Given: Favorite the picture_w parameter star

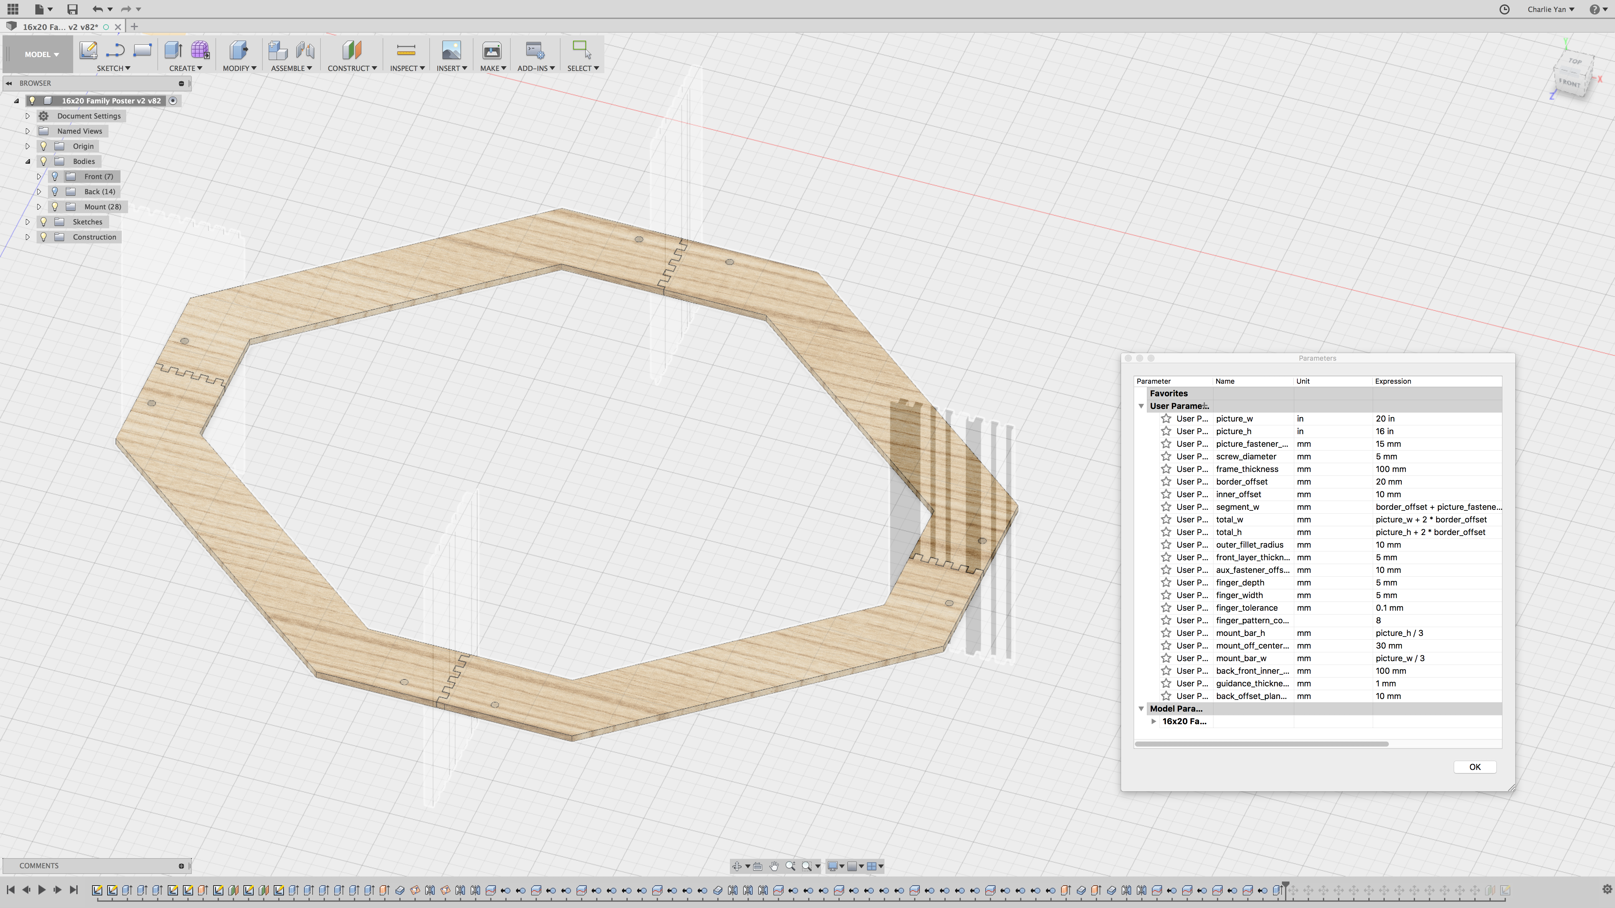Looking at the screenshot, I should [1166, 419].
